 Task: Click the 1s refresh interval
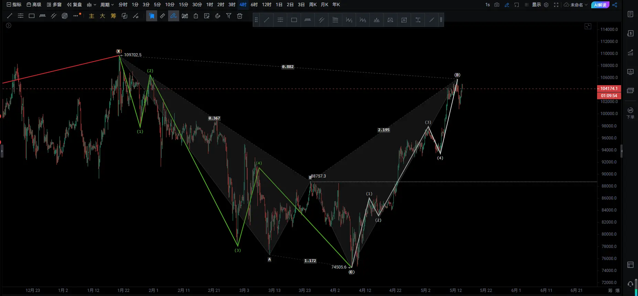[x=488, y=4]
